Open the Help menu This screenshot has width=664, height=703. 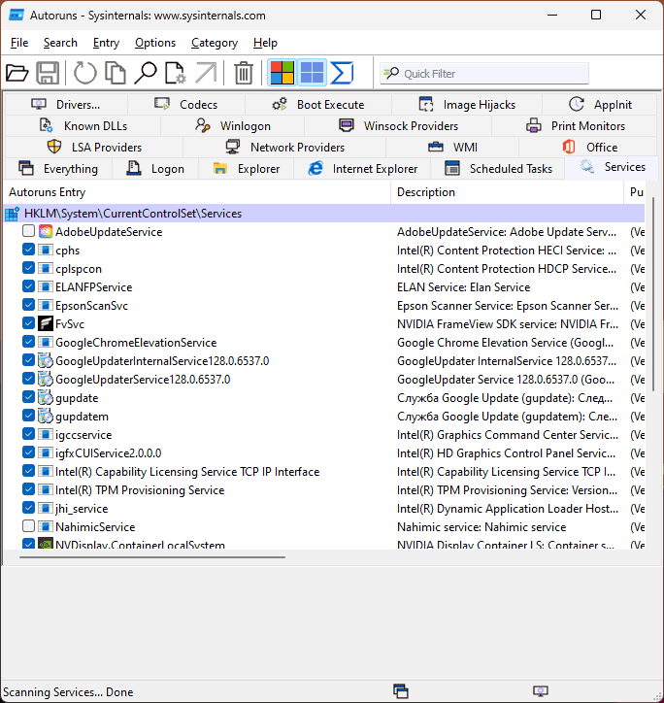tap(265, 43)
